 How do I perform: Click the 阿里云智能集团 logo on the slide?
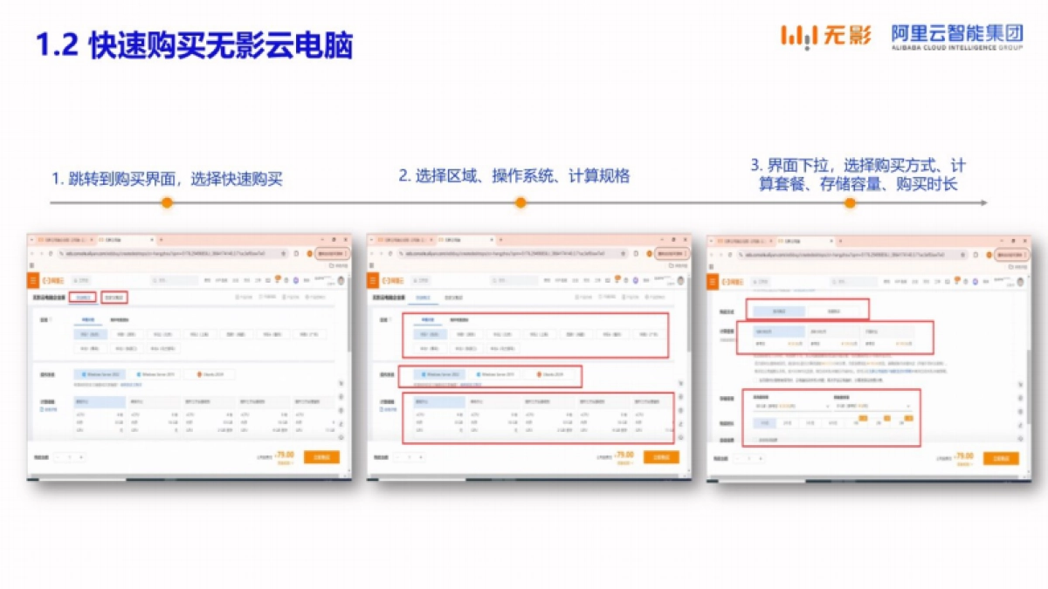pos(956,36)
